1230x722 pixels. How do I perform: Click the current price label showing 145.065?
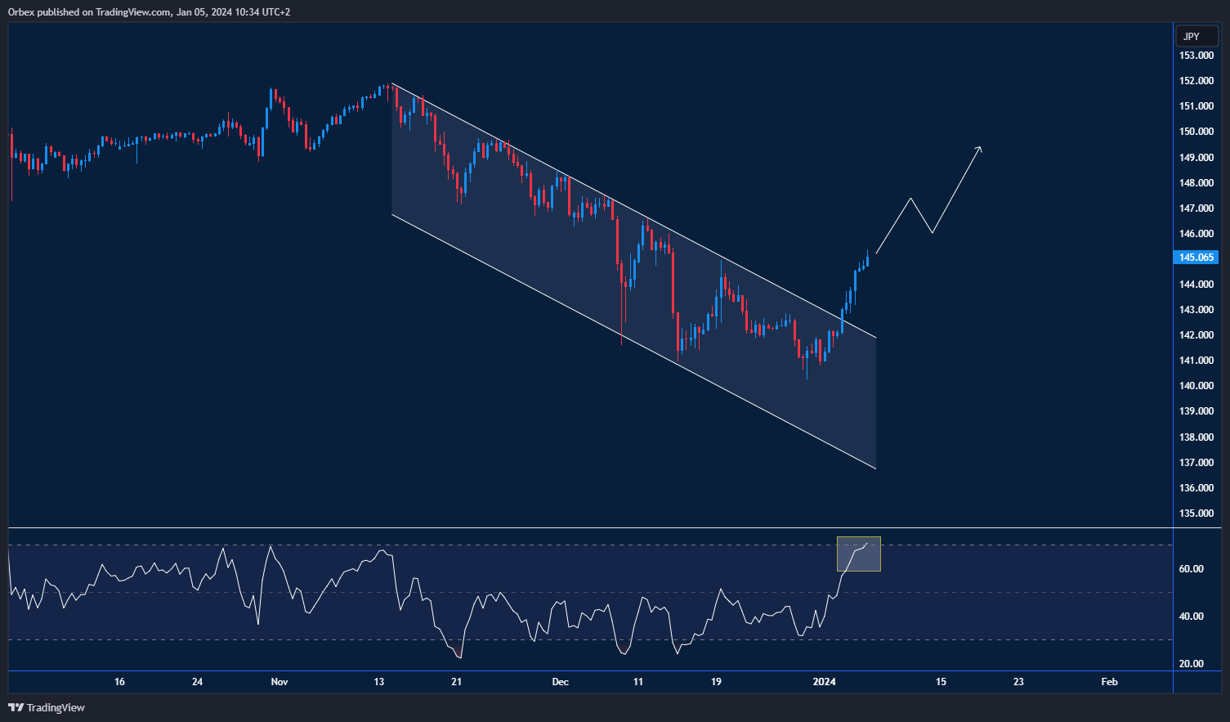tap(1195, 257)
